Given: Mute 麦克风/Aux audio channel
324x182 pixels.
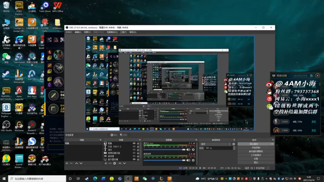Looking at the screenshot, I should point(188,150).
